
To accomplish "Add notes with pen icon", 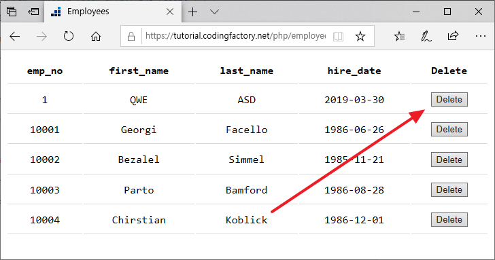I will pos(426,36).
